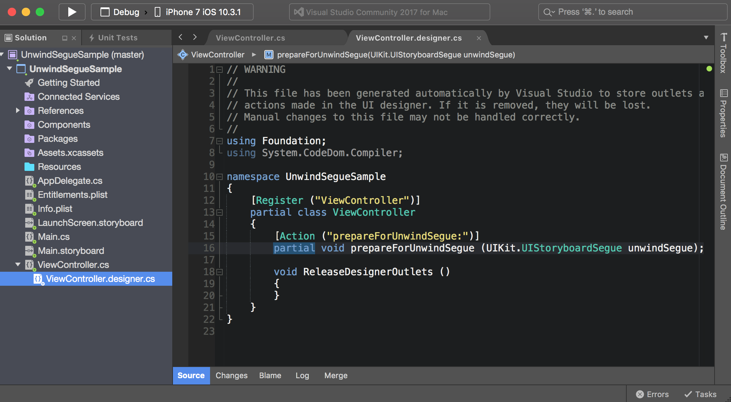This screenshot has height=402, width=731.
Task: Open the Errors pad
Action: [653, 394]
